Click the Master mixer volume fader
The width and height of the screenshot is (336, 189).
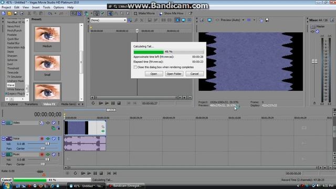[314, 61]
